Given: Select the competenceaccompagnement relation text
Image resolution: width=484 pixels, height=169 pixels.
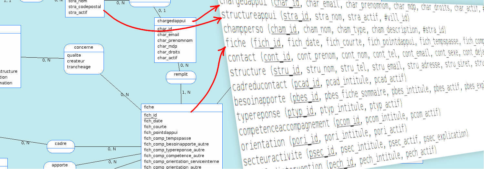Looking at the screenshot, I should [x=284, y=127].
